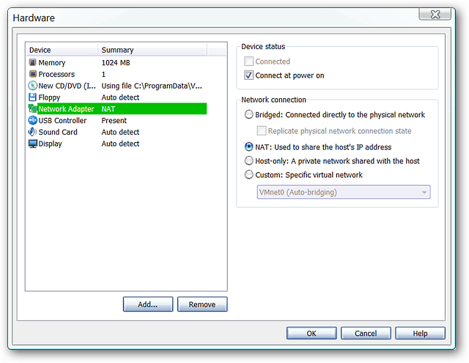Select the Sound Card row
The image size is (469, 363).
coord(117,132)
